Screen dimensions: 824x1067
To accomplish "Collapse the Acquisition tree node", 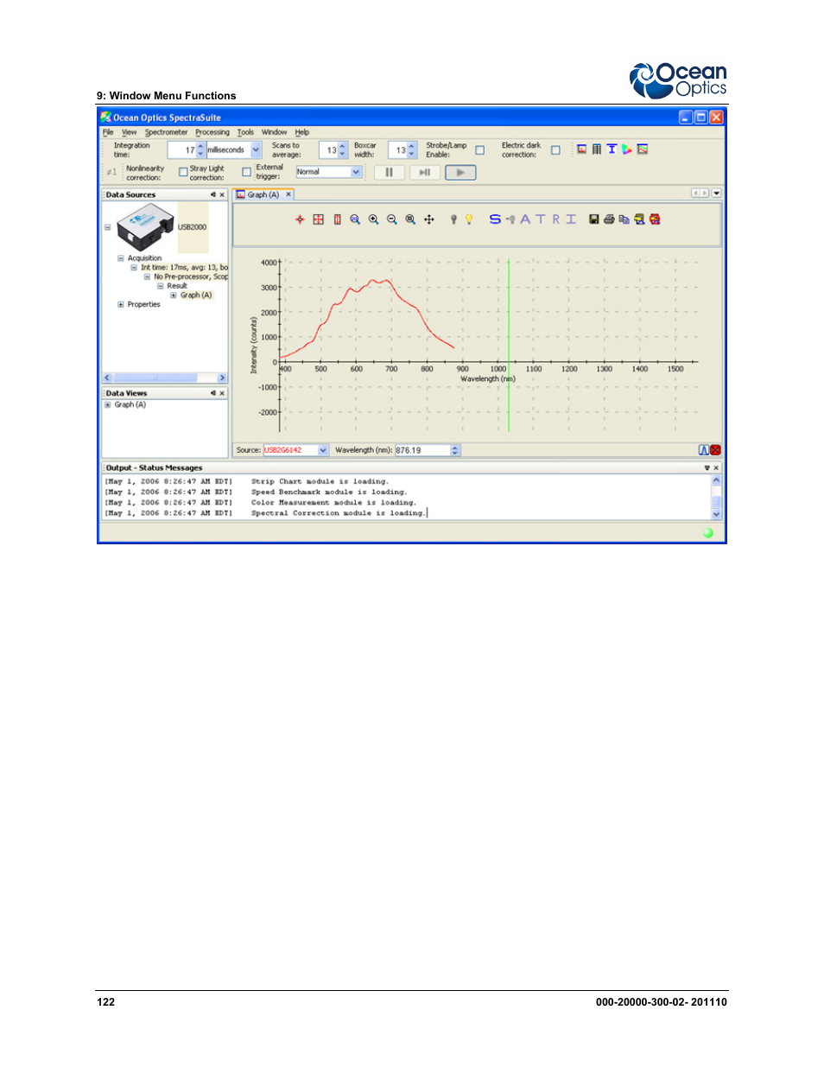I will click(121, 258).
